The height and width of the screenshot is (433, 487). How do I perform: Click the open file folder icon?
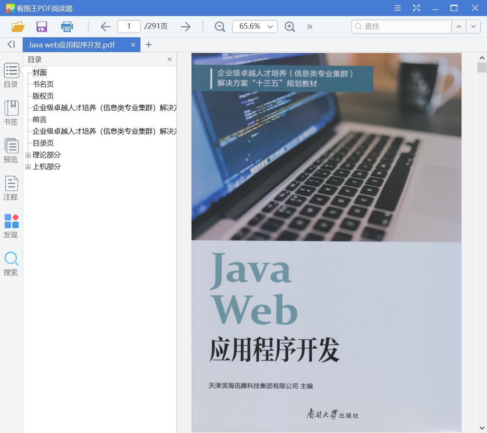coord(18,27)
